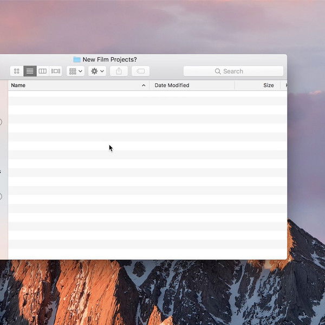Click the New Film Projects? window title
Screen dimensions: 325x325
pos(109,60)
